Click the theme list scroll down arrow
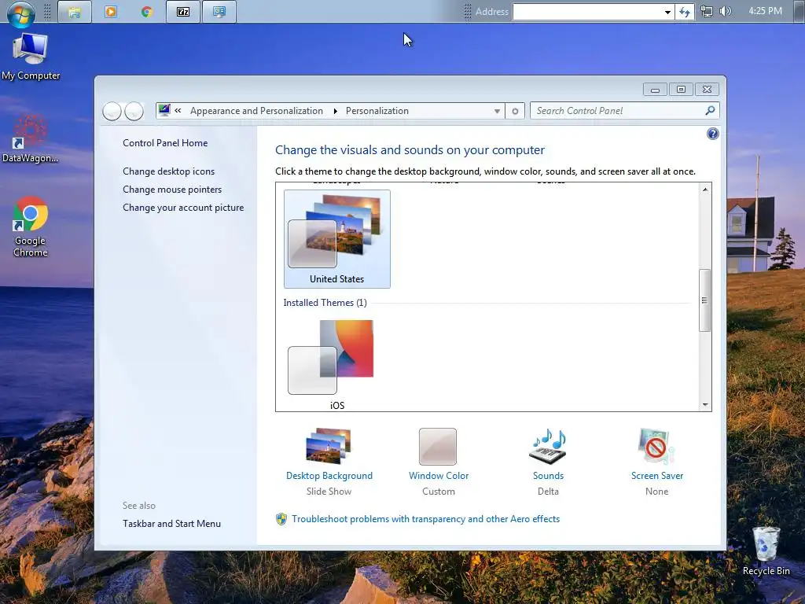Image resolution: width=805 pixels, height=604 pixels. pyautogui.click(x=705, y=405)
